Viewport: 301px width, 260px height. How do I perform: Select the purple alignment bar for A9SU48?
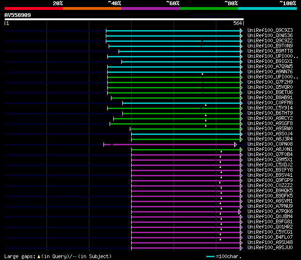tap(186, 243)
